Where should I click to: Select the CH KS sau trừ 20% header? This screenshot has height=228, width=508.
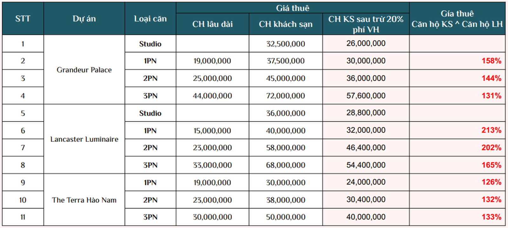pyautogui.click(x=366, y=24)
